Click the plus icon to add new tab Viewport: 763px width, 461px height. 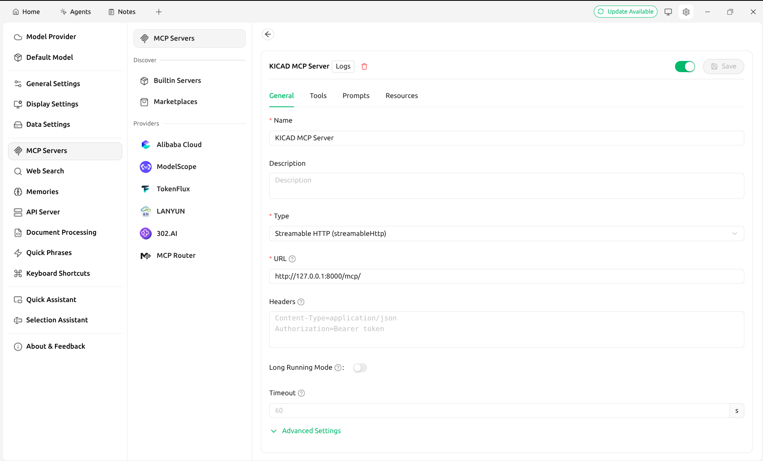[158, 12]
